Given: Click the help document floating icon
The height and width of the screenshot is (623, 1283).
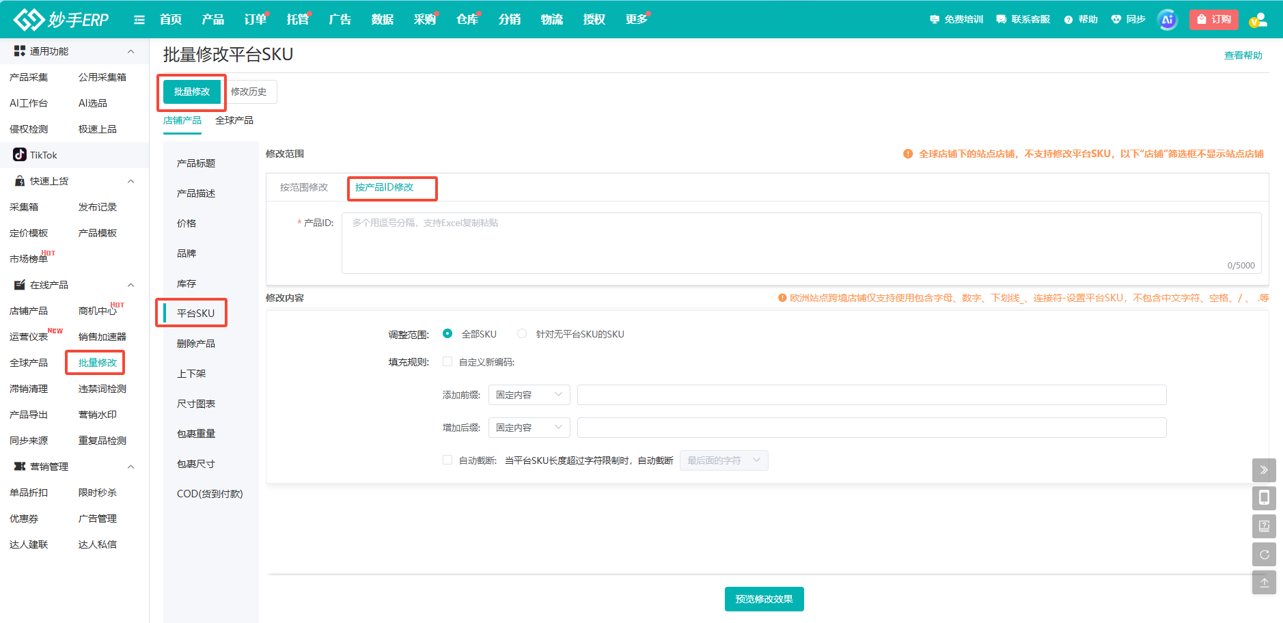Looking at the screenshot, I should (x=1264, y=526).
